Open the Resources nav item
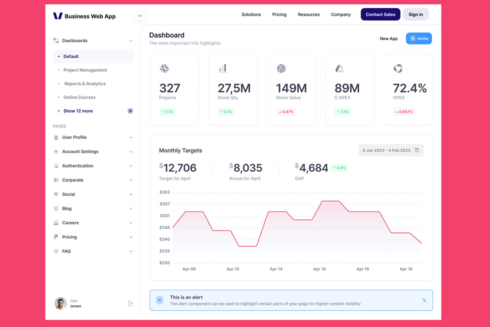Image resolution: width=490 pixels, height=327 pixels. (309, 15)
